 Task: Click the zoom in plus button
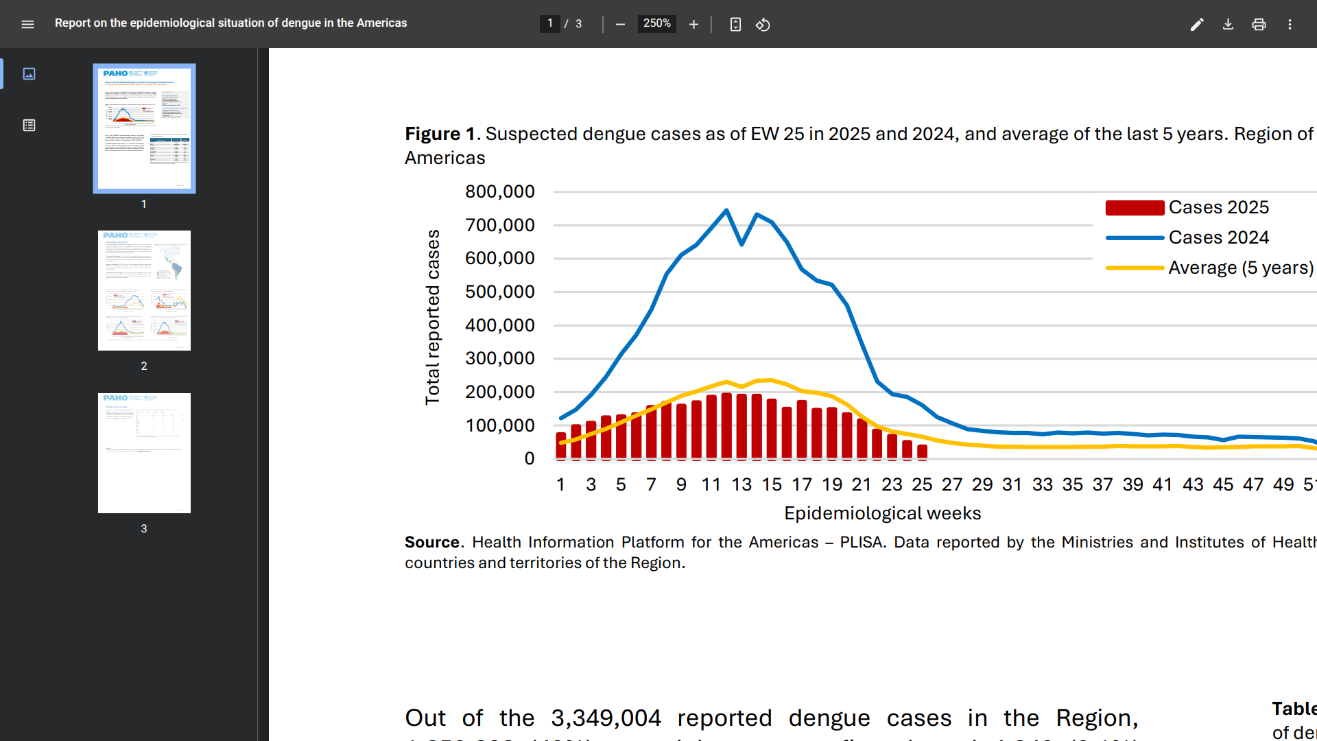point(693,24)
